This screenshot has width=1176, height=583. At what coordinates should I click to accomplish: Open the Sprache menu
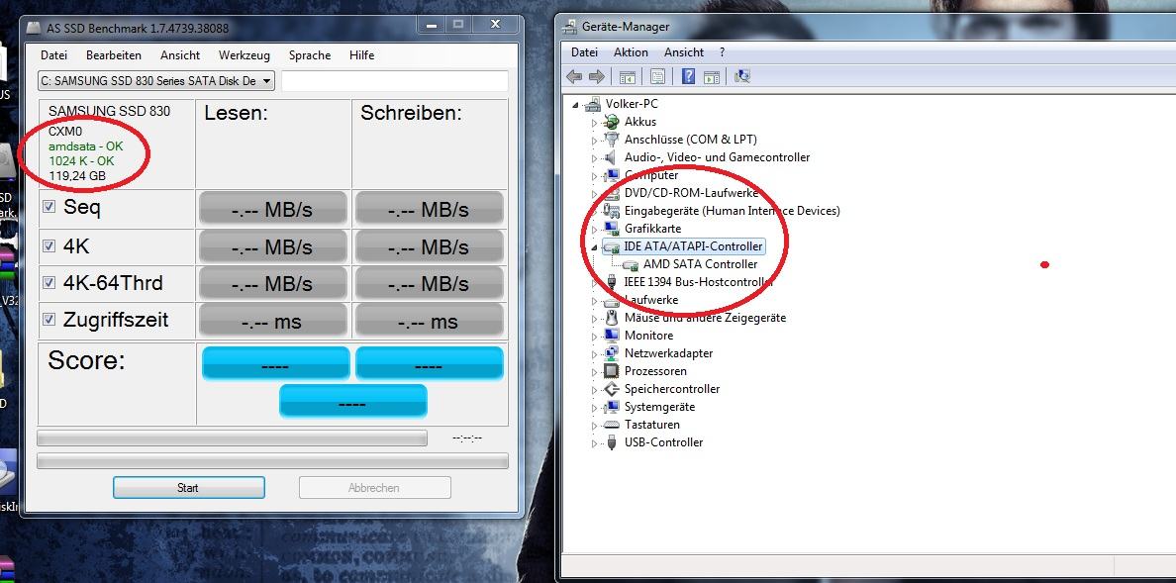[x=310, y=55]
